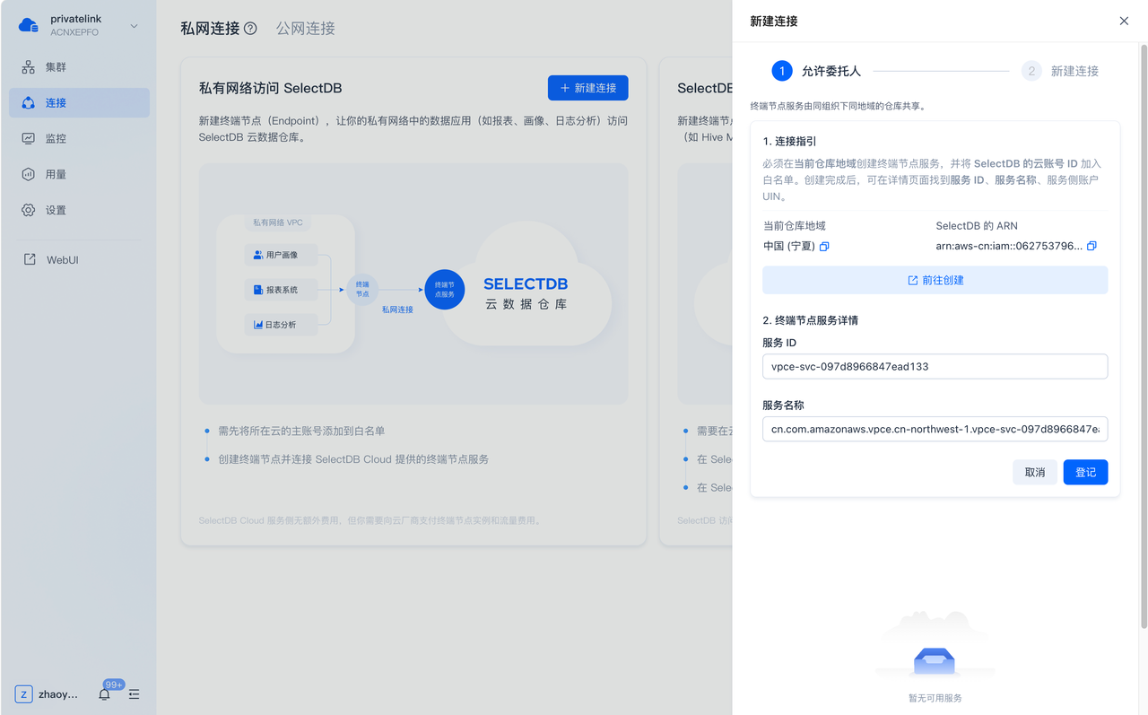This screenshot has height=715, width=1148.
Task: Click the 私有网络 VPC label in diagram
Action: coord(278,222)
